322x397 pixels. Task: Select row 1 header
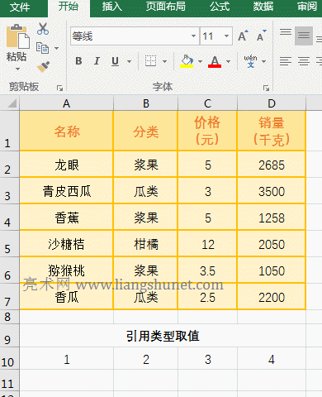click(10, 131)
